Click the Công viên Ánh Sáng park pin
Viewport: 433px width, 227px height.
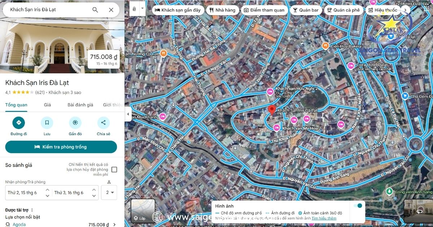coord(389,191)
